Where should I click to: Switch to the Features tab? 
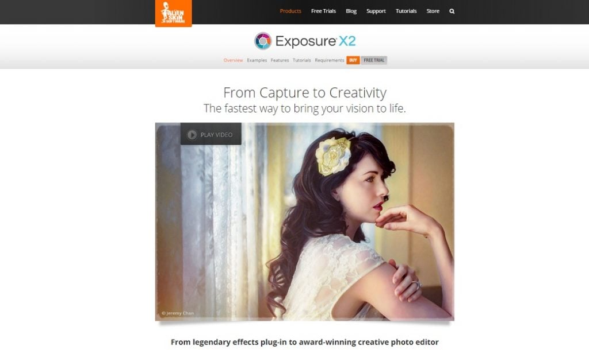pyautogui.click(x=280, y=60)
